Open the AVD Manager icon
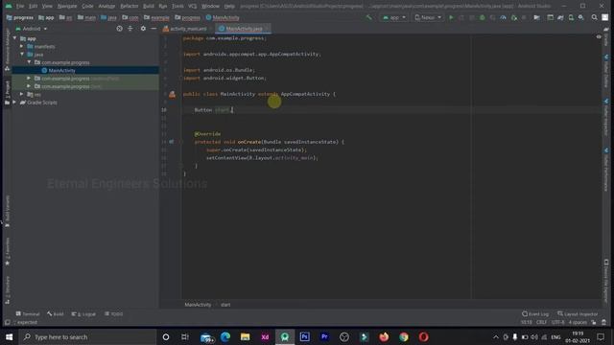614x345 pixels. pos(571,17)
